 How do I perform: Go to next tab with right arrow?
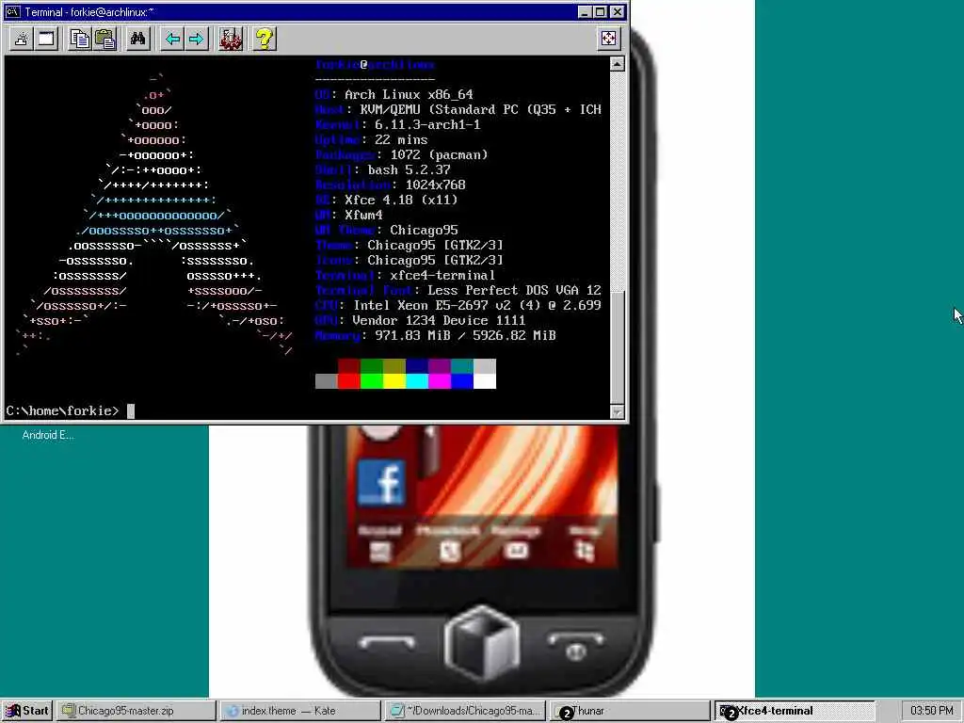coord(196,39)
